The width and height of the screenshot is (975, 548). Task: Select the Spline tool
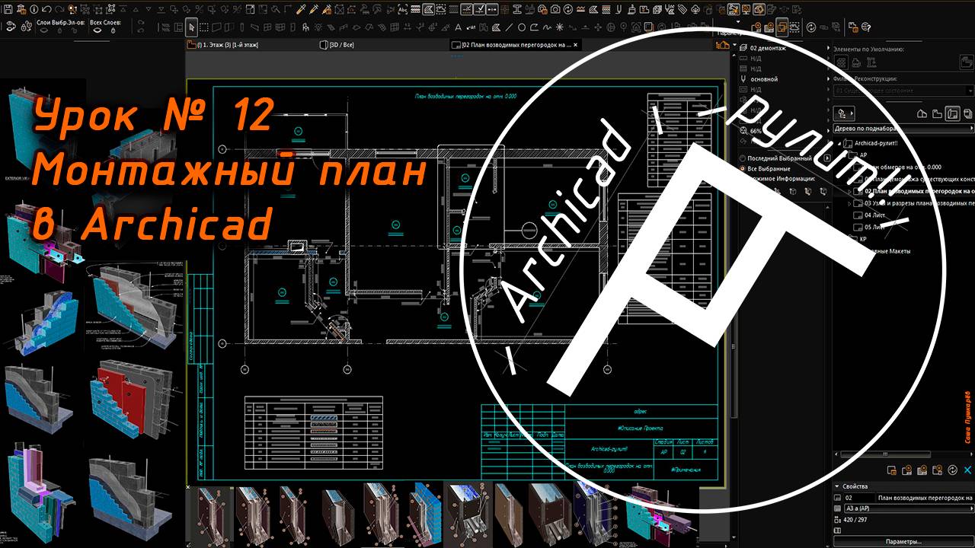(547, 27)
